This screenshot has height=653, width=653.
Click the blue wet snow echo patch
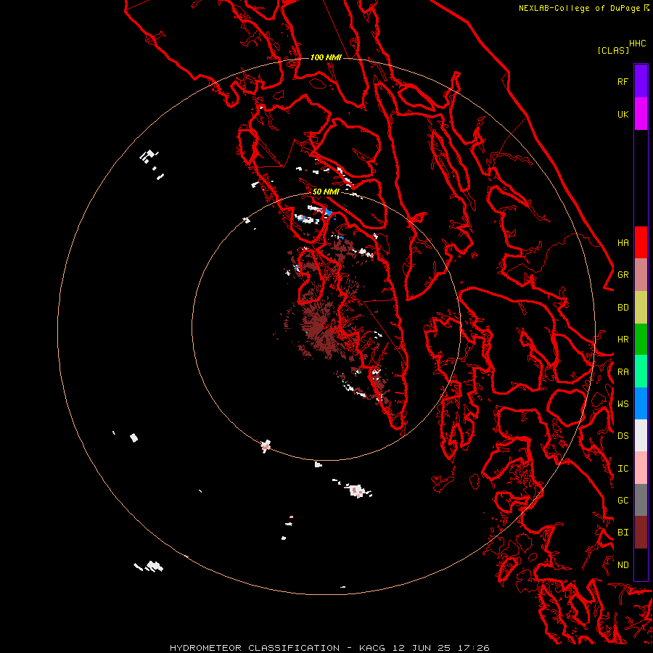(329, 213)
